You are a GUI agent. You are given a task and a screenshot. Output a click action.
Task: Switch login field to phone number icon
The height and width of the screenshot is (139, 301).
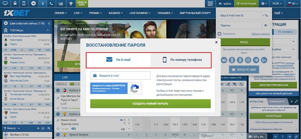tap(266, 15)
